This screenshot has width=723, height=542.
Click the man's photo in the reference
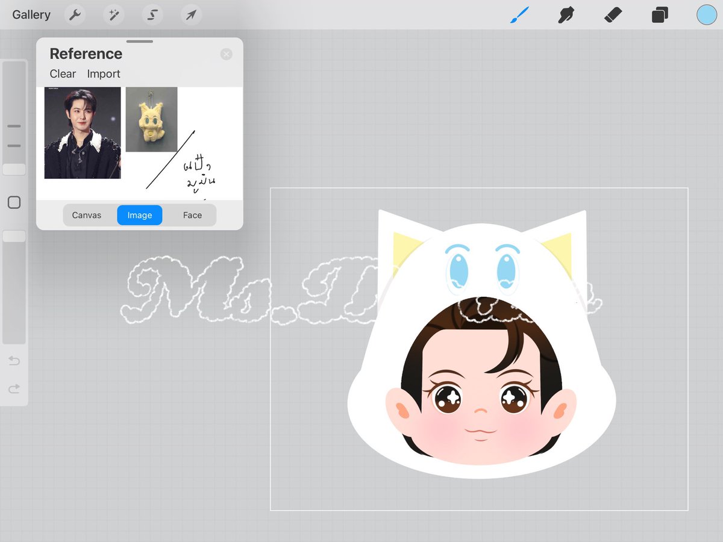point(83,133)
